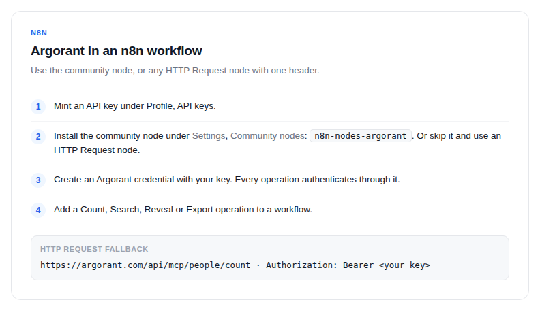Click the N8N section label

coord(39,33)
